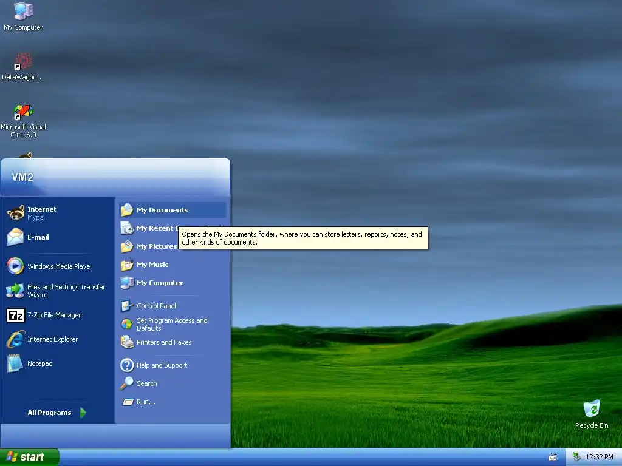Choose Run... label
622x466 pixels.
click(x=146, y=402)
